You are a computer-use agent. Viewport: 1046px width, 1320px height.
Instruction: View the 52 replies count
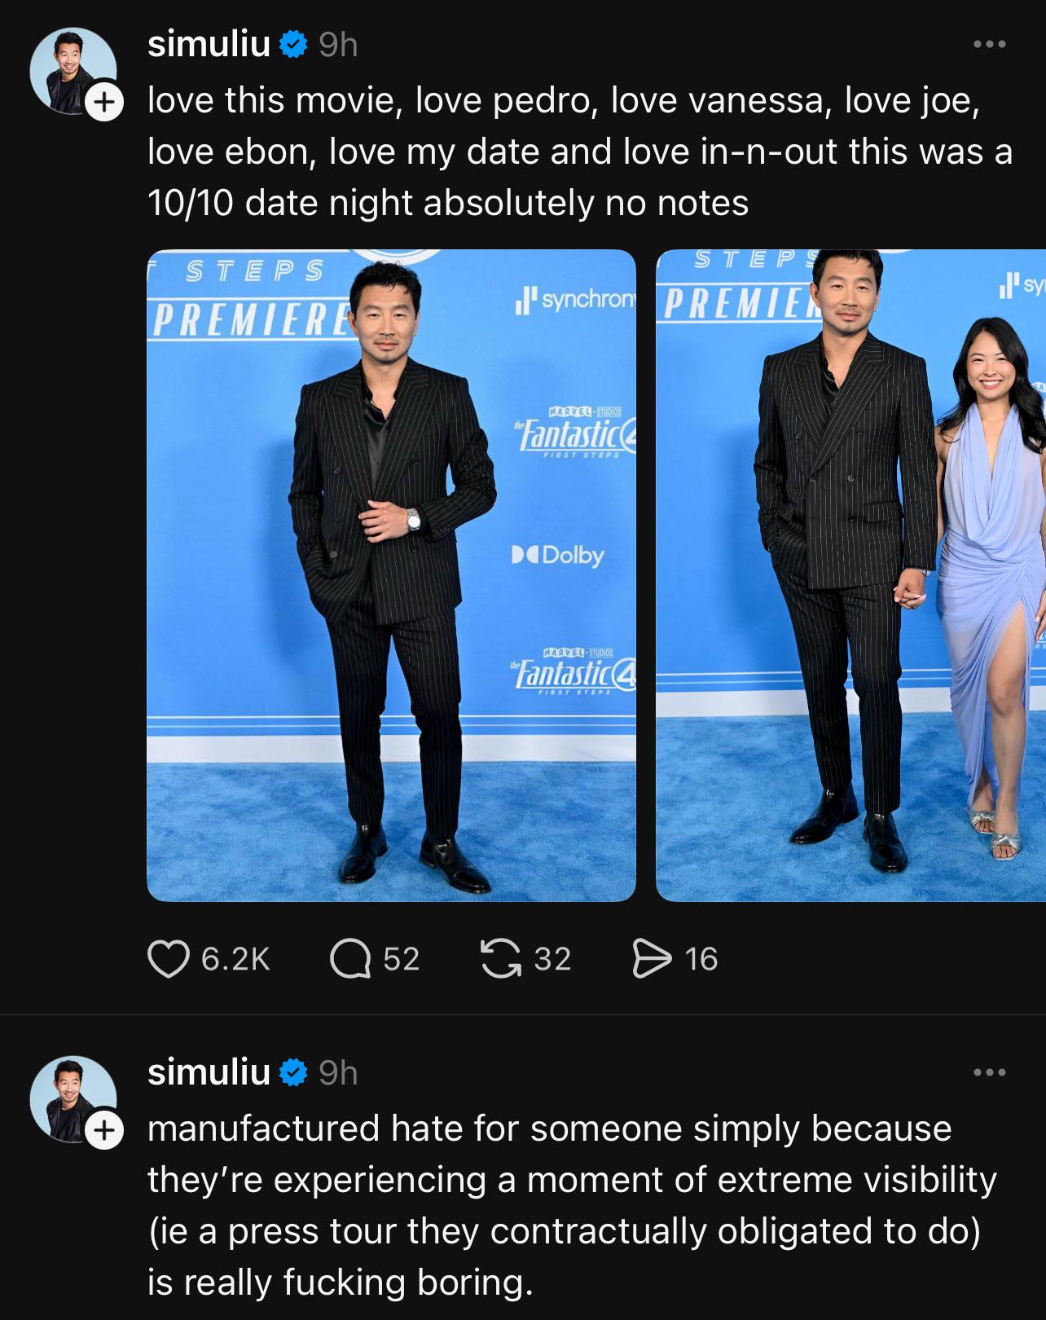402,959
